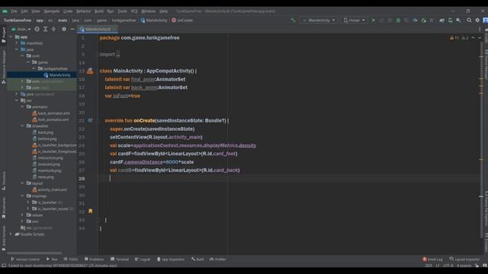Screen dimensions: 488x274
Task: Collapse the drawable folder
Action: 22,126
